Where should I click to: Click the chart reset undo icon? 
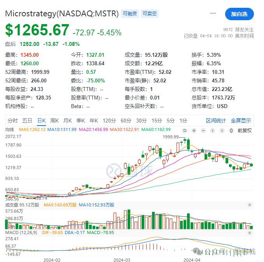pyautogui.click(x=185, y=131)
